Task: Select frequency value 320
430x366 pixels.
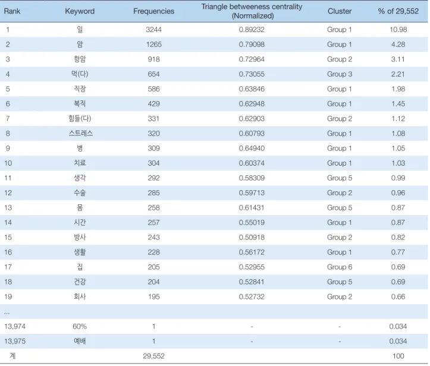Action: pos(153,134)
